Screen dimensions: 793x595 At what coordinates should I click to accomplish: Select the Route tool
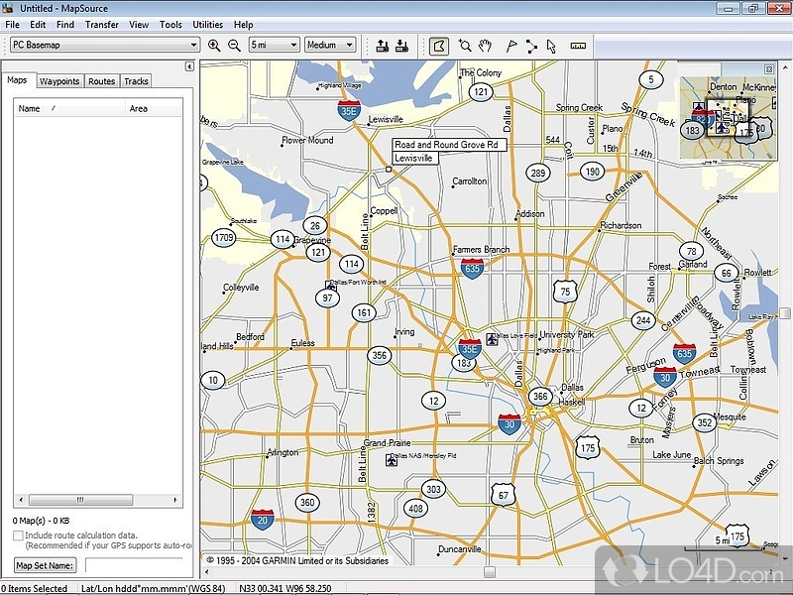[532, 45]
